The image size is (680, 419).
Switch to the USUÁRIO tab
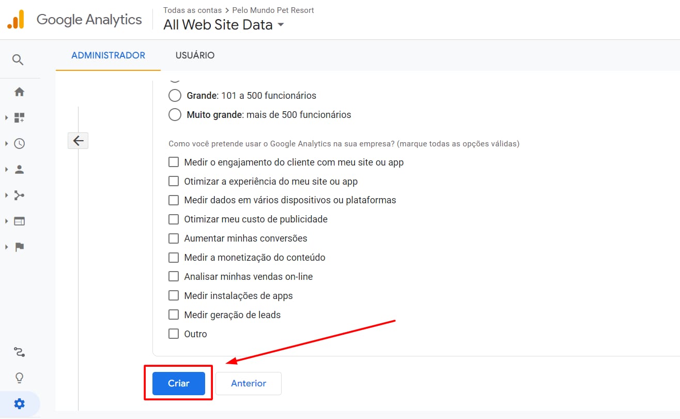click(195, 55)
